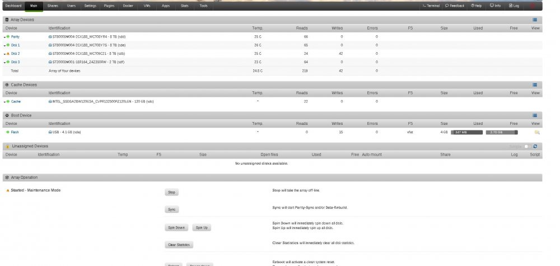560x266 pixels.
Task: Open the VMs tab
Action: pos(147,6)
